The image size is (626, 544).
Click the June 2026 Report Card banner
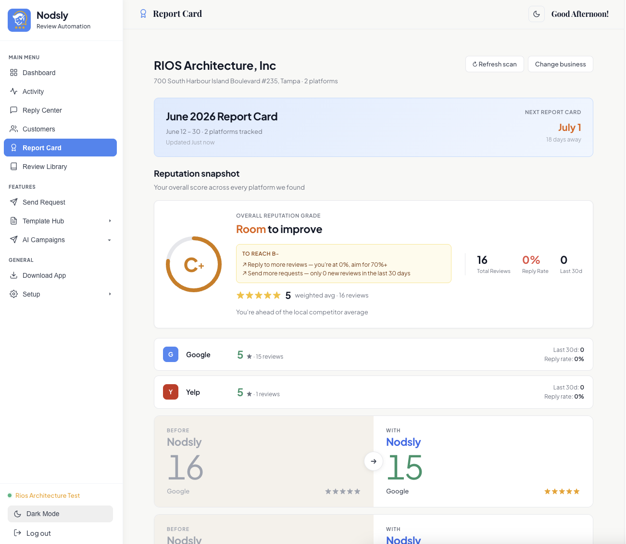[x=373, y=128]
